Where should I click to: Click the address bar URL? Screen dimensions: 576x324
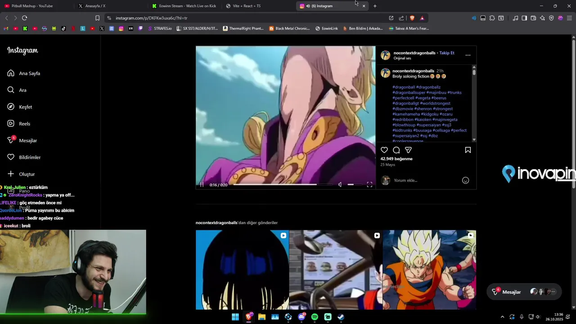point(151,18)
